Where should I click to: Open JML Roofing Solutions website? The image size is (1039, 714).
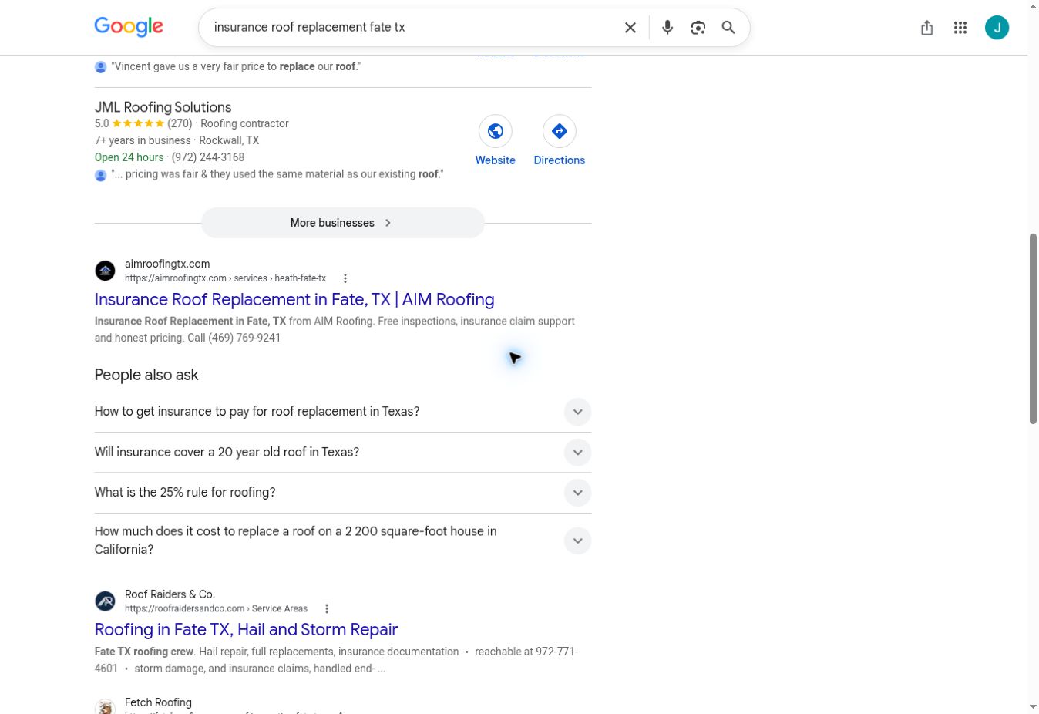(x=496, y=140)
